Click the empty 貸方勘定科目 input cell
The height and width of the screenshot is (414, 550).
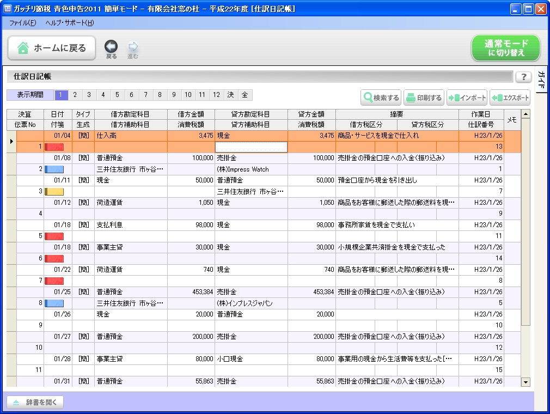[251, 147]
